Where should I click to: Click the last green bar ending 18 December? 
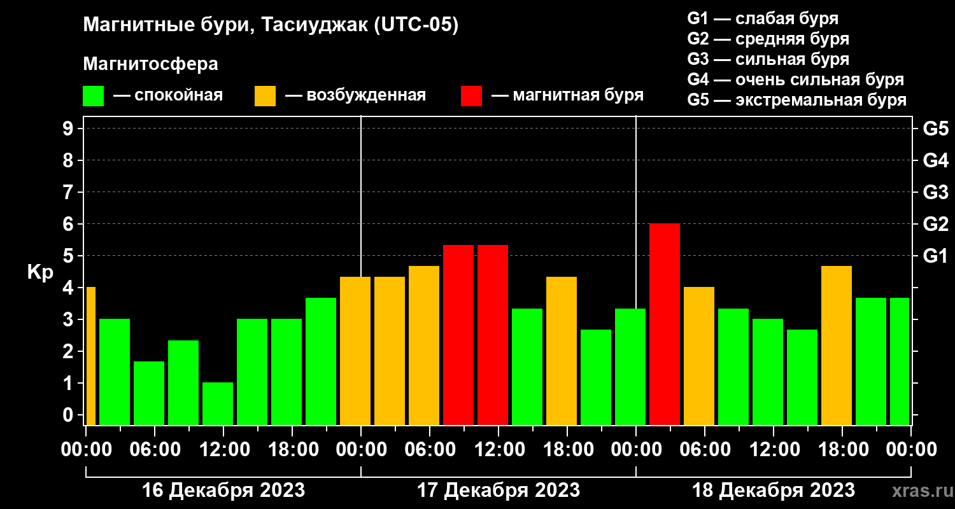[900, 361]
